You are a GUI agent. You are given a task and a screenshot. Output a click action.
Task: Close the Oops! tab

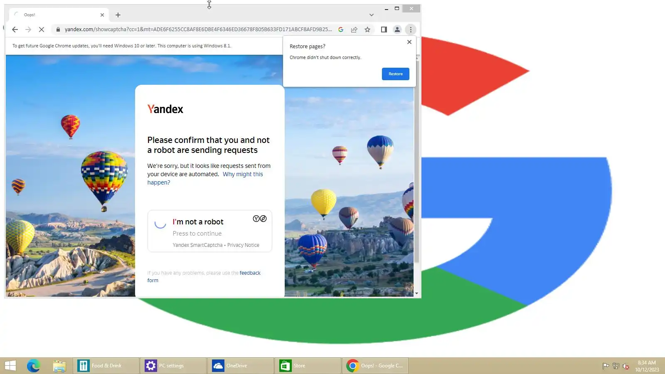102,15
